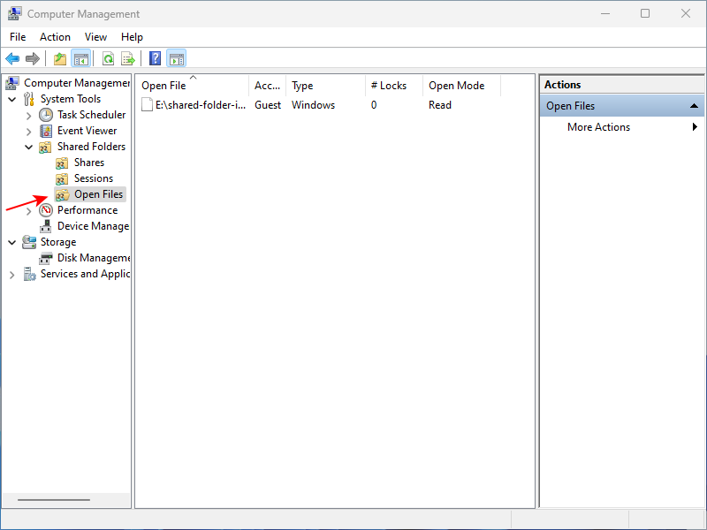Screen dimensions: 707x530
Task: Open the File menu
Action: [x=18, y=37]
